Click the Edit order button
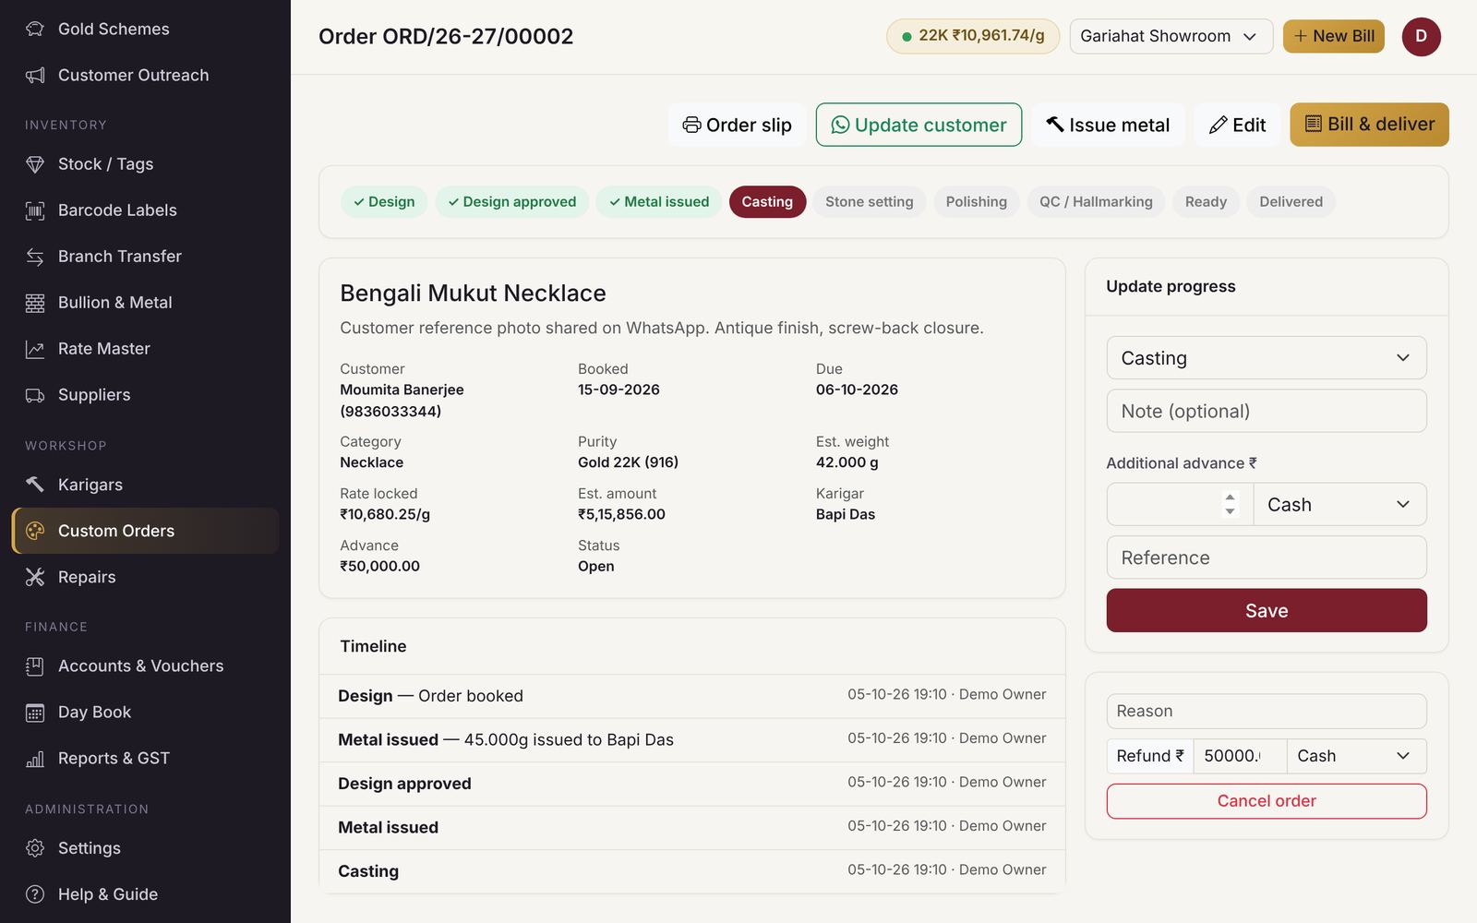 point(1237,125)
